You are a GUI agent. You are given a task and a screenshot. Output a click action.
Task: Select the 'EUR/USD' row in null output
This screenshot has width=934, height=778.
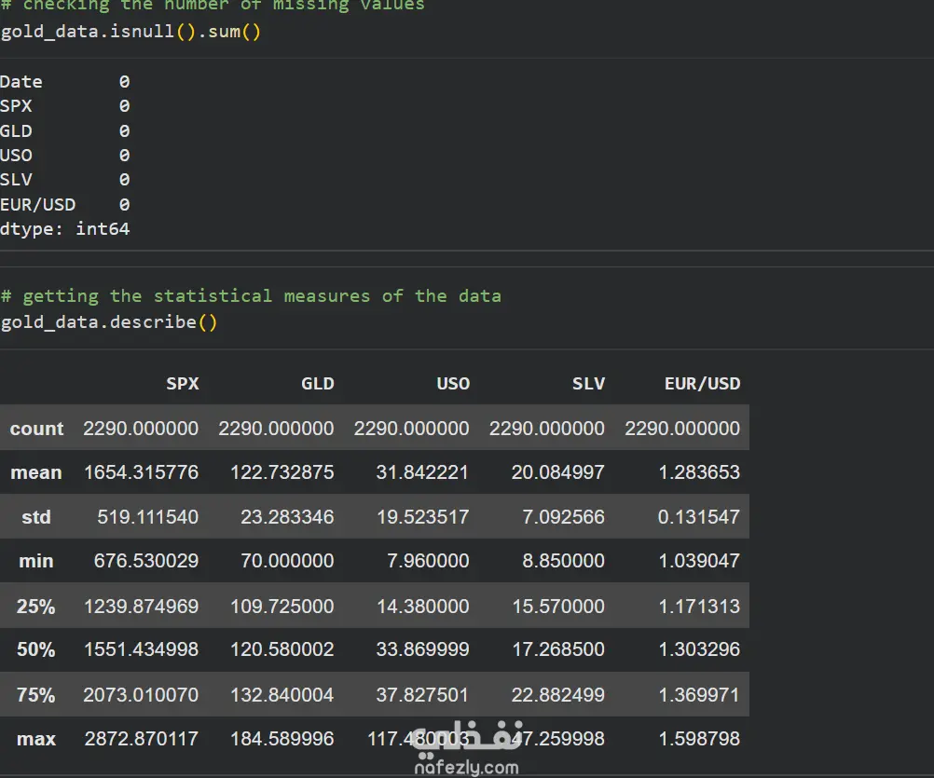[x=65, y=204]
